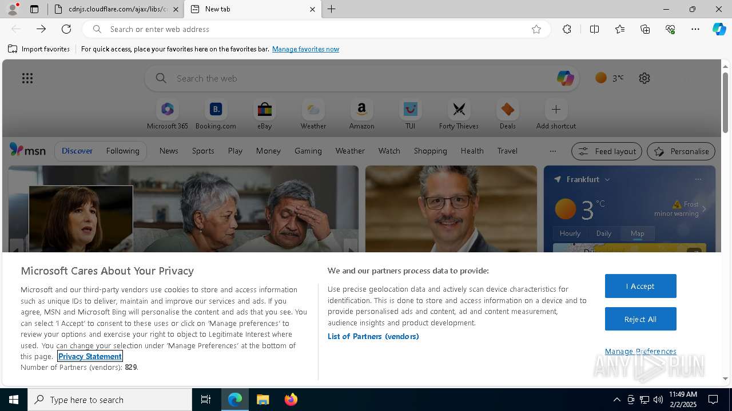
Task: Open the Sports category
Action: coord(203,151)
